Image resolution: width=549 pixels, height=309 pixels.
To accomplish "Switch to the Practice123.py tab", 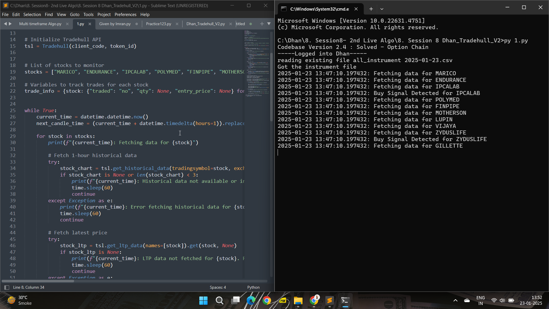I will tap(158, 24).
